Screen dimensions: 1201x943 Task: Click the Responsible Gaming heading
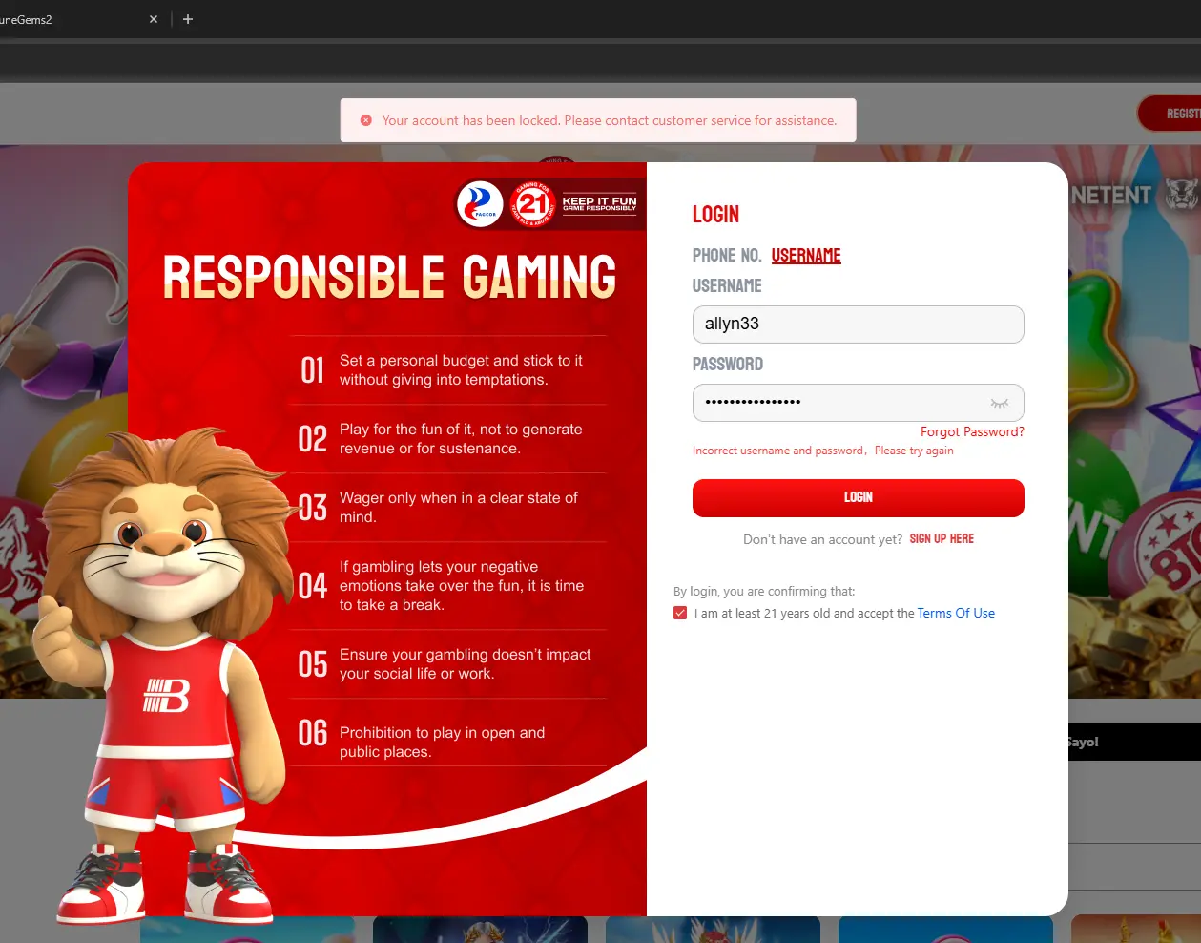coord(389,277)
